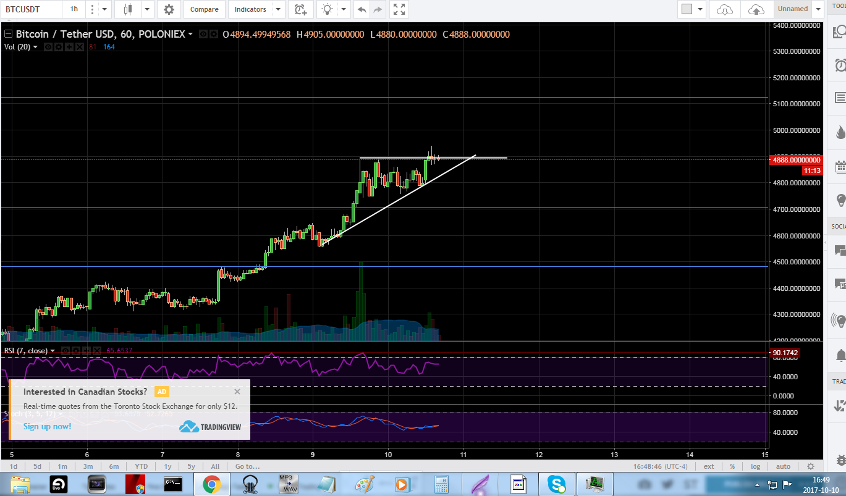
Task: Toggle visibility eye of RSI indicator
Action: pos(64,351)
